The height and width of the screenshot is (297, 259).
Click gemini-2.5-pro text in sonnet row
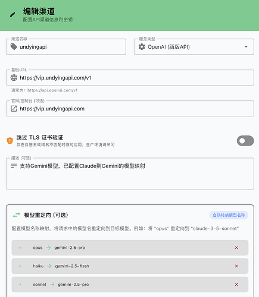(x=73, y=285)
